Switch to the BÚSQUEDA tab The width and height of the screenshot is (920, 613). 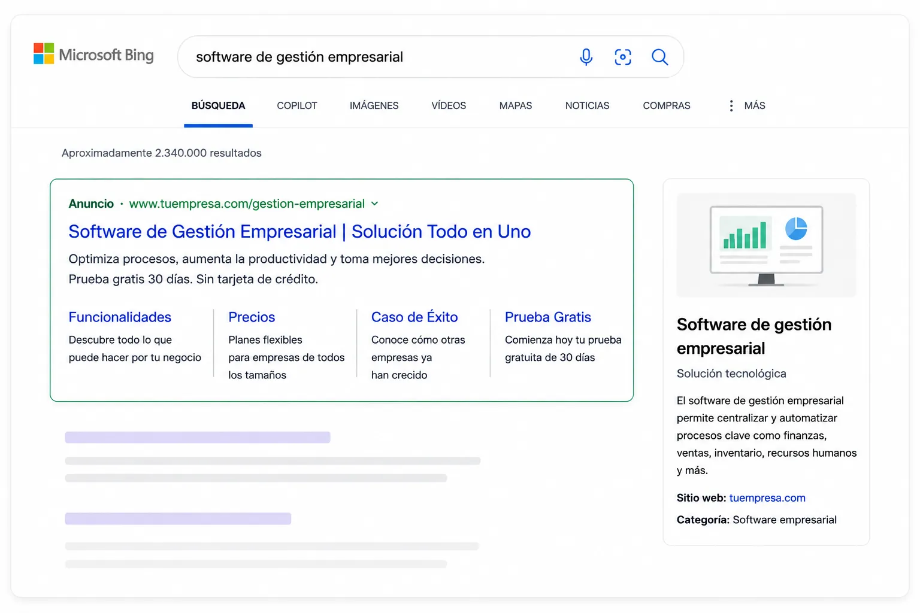coord(218,105)
